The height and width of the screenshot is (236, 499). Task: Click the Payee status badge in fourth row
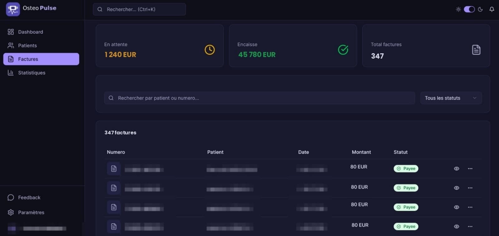(x=406, y=227)
